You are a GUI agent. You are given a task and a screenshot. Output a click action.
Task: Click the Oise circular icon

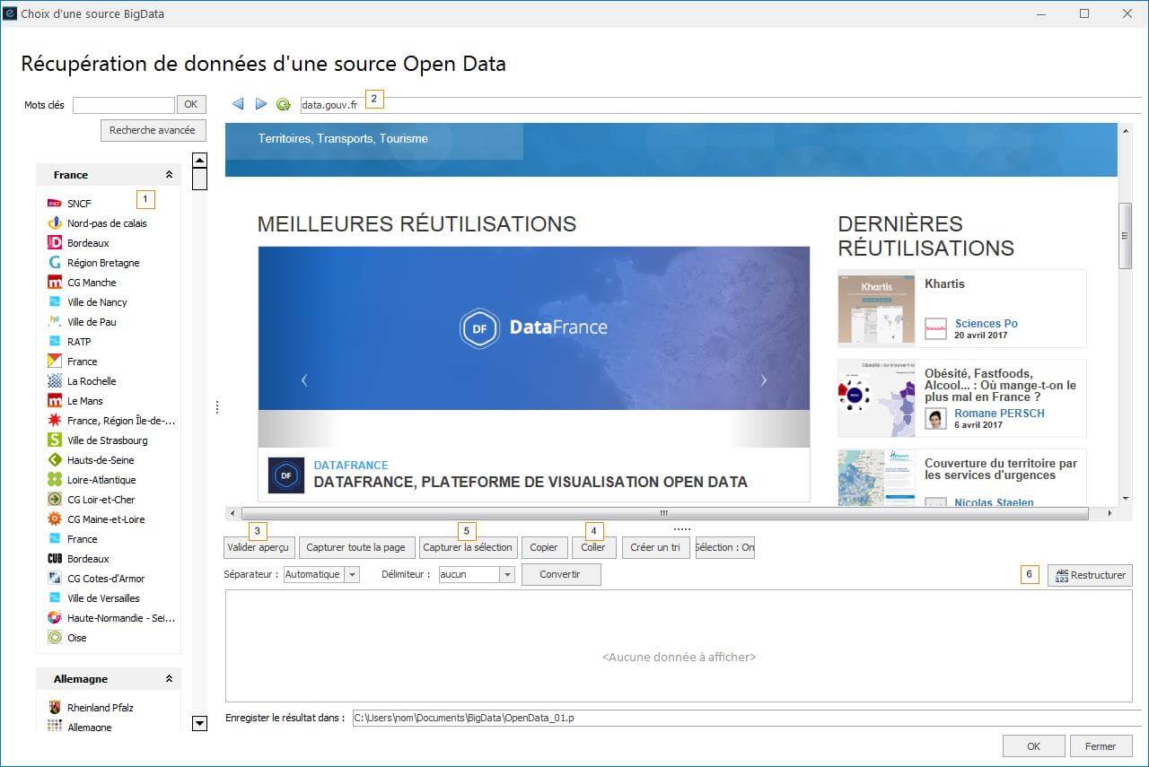tap(55, 638)
